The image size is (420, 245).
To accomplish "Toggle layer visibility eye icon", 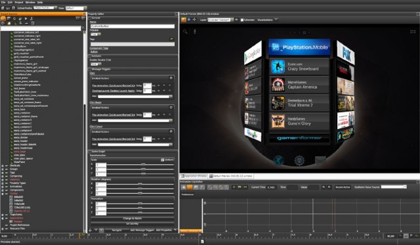I will [236, 20].
